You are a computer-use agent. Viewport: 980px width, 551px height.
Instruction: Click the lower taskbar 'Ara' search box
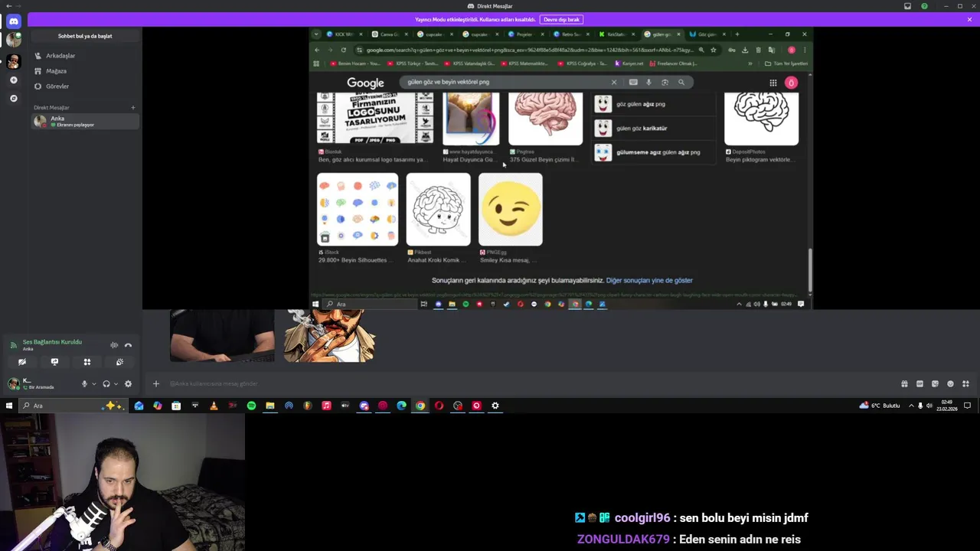(x=72, y=406)
